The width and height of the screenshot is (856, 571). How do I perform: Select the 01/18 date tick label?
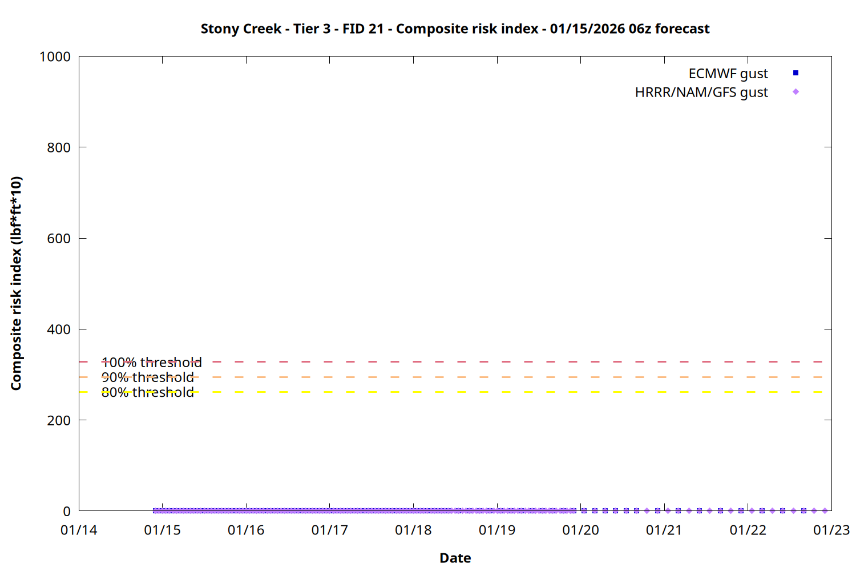tap(413, 530)
